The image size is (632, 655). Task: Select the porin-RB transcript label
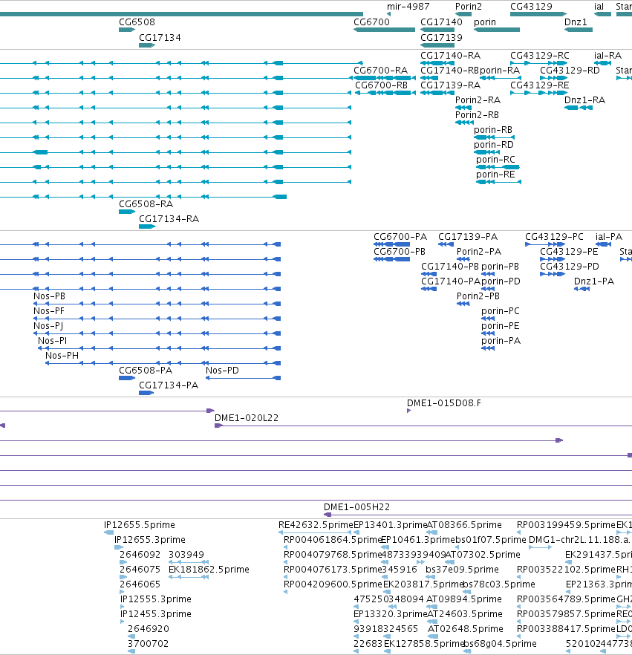pos(493,130)
